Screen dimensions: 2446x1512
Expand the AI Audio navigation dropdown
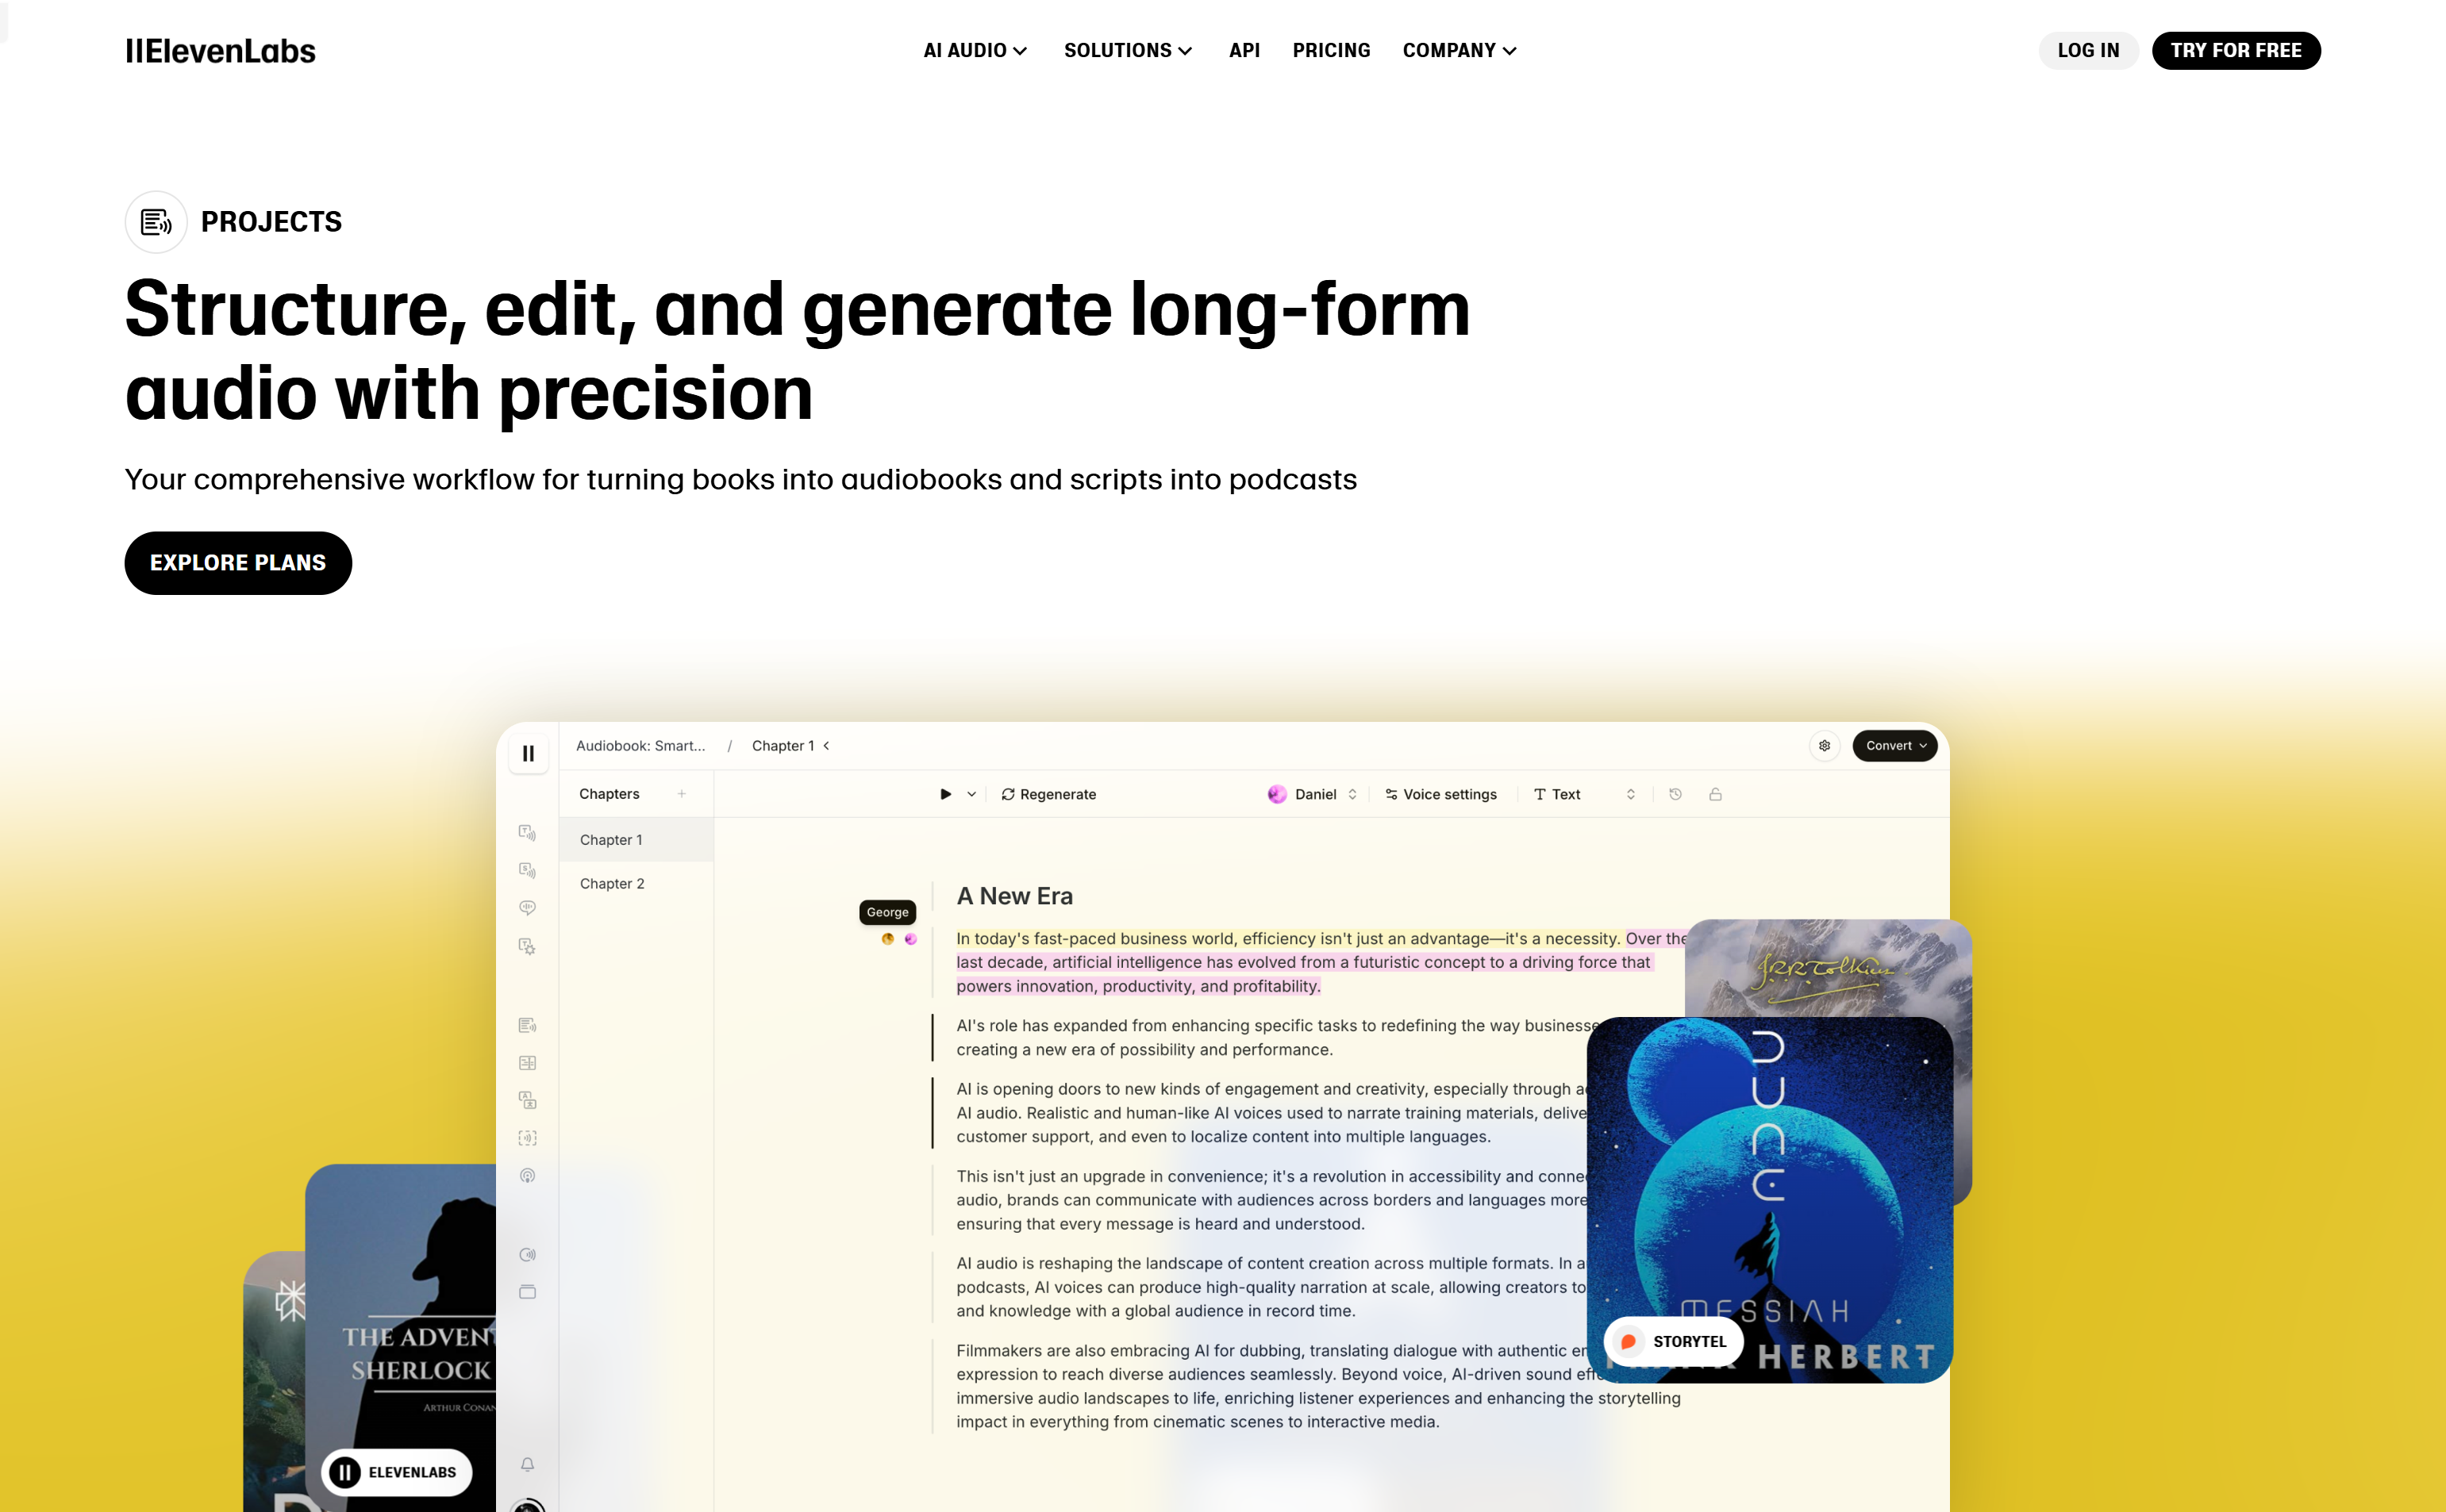(x=975, y=51)
